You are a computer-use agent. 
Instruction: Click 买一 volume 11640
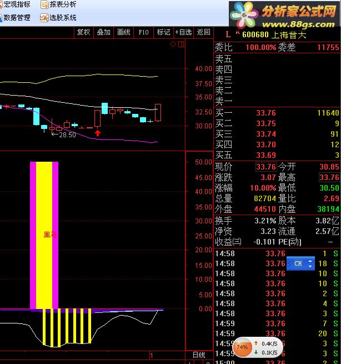[x=328, y=113]
